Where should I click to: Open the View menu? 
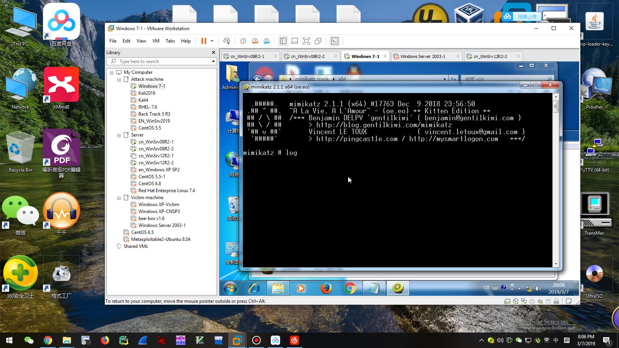[141, 41]
